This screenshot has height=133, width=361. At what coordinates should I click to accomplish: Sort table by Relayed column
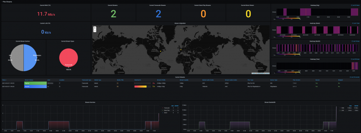pos(340,80)
